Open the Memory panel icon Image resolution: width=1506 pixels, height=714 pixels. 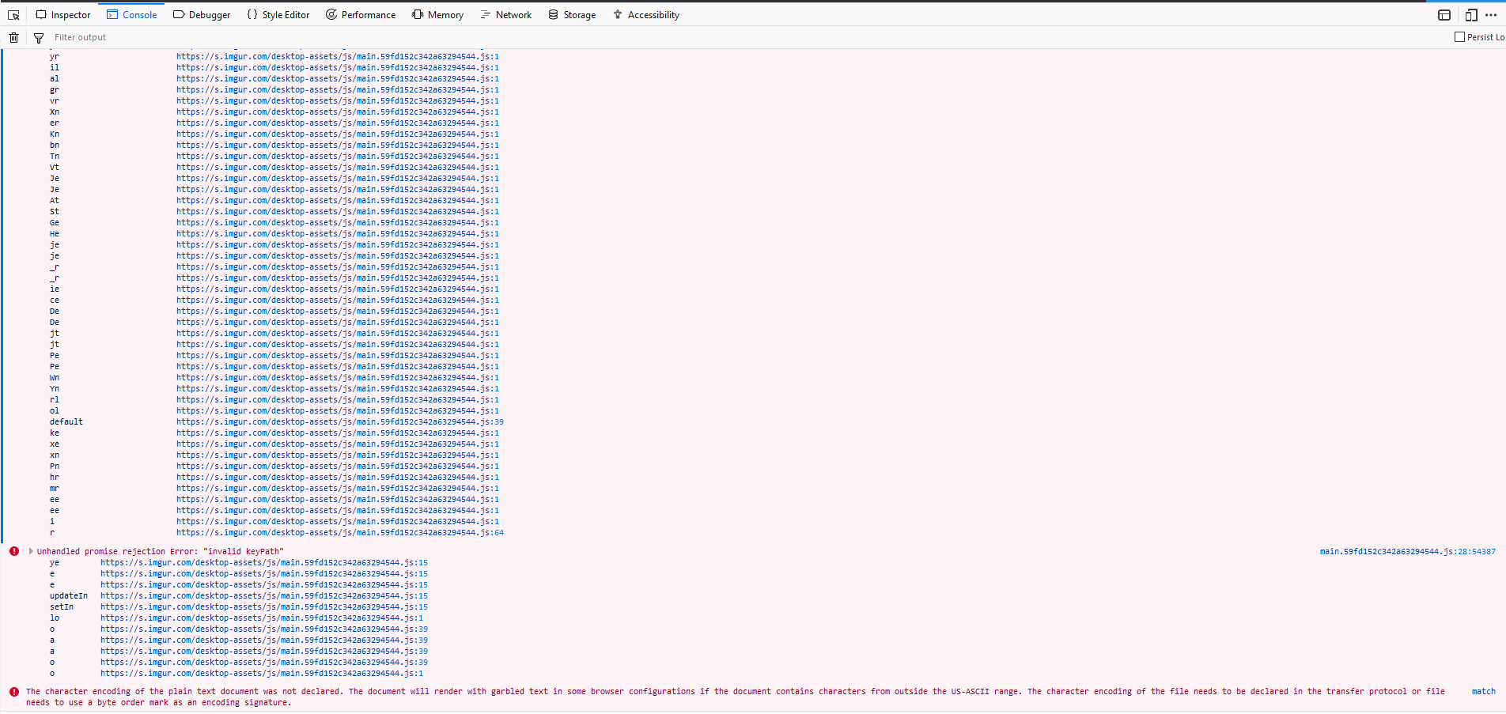tap(437, 14)
